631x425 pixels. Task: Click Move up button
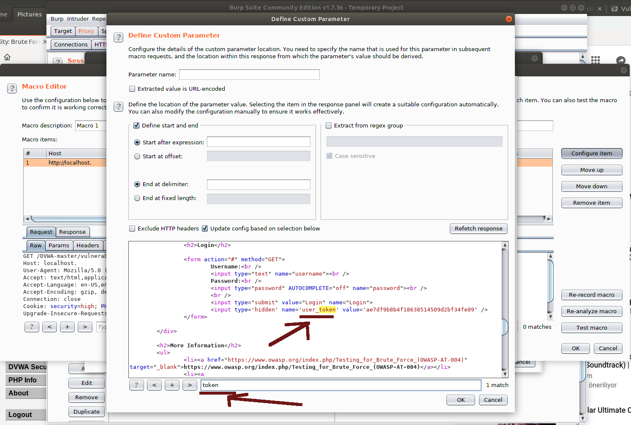(x=592, y=170)
